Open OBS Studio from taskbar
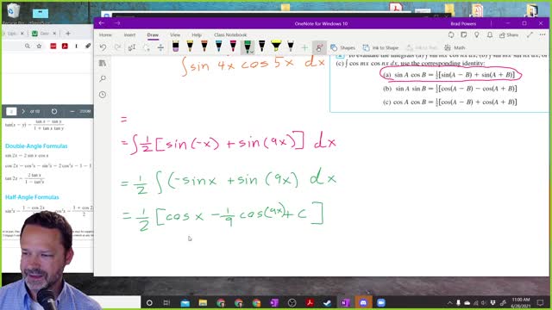 pos(292,302)
